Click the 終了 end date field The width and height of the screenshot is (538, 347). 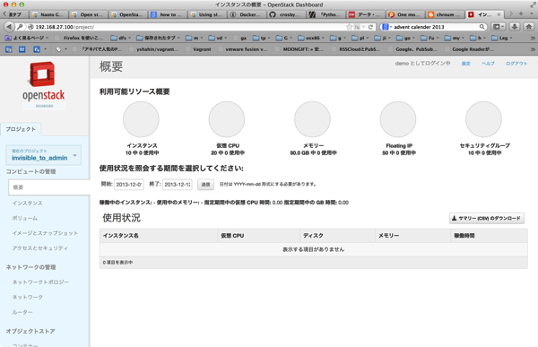click(177, 185)
